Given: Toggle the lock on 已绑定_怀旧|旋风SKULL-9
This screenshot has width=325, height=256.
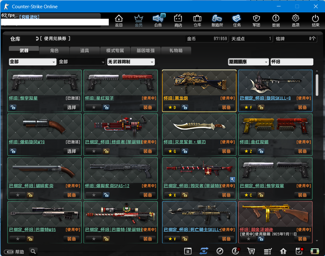Looking at the screenshot, I should [261, 107].
